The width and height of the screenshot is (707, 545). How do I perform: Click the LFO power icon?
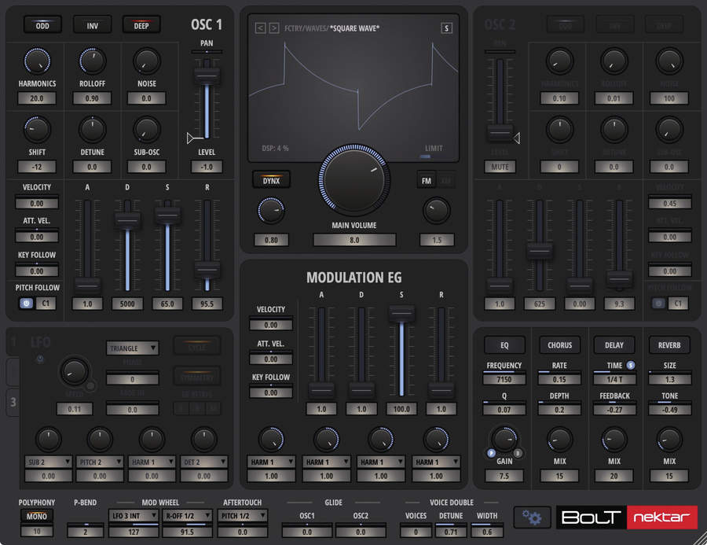tap(40, 359)
